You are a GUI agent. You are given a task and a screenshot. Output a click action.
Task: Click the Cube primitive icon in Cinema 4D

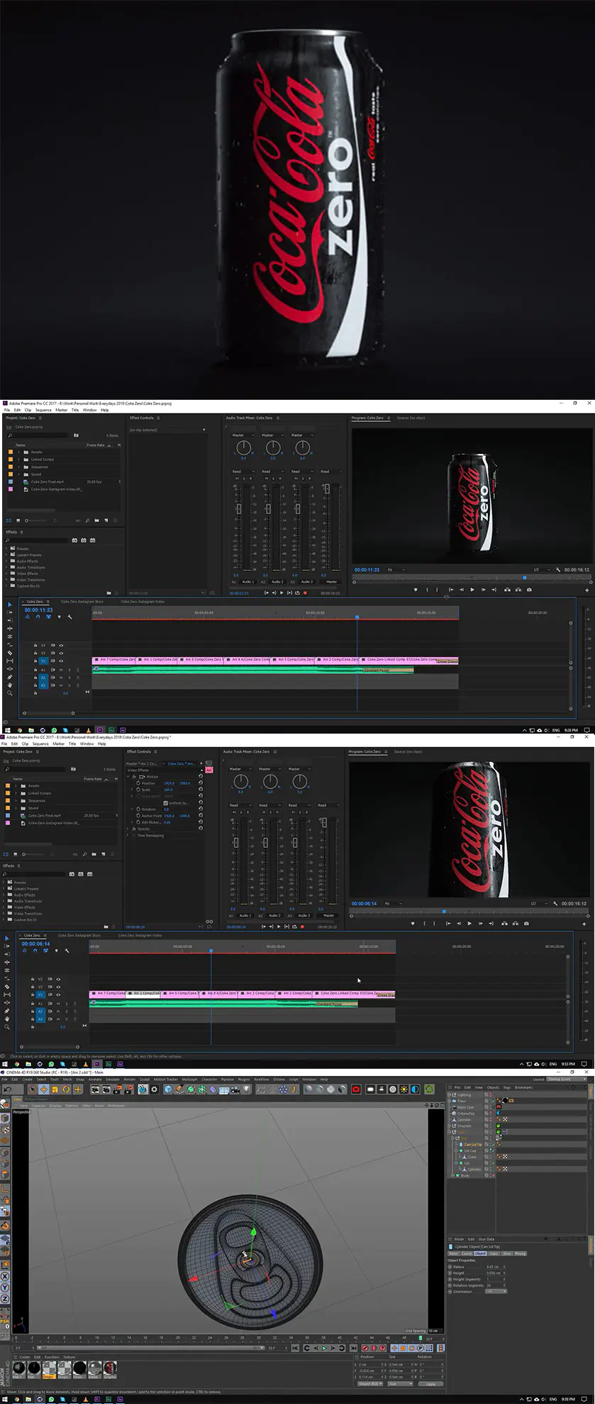point(168,1089)
